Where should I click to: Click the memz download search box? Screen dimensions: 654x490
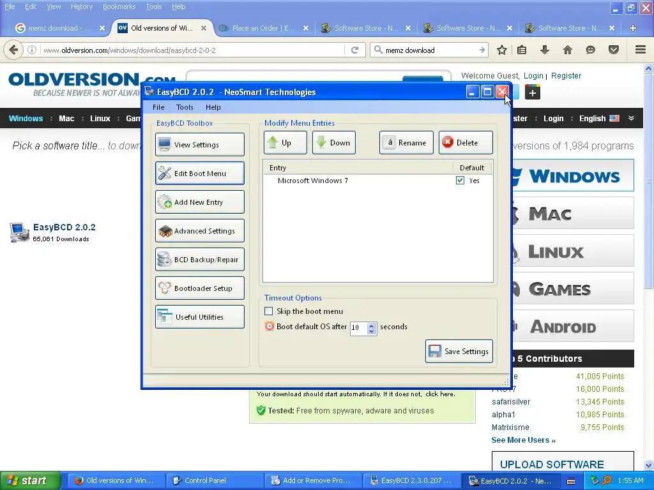pyautogui.click(x=430, y=50)
